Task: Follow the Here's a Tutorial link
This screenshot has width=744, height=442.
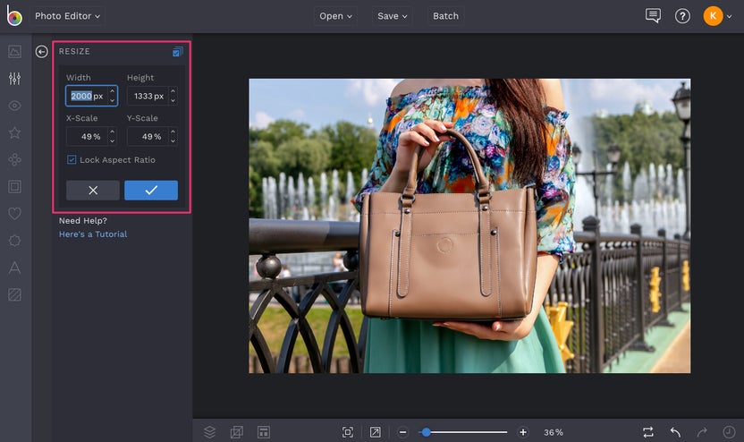Action: click(x=93, y=234)
